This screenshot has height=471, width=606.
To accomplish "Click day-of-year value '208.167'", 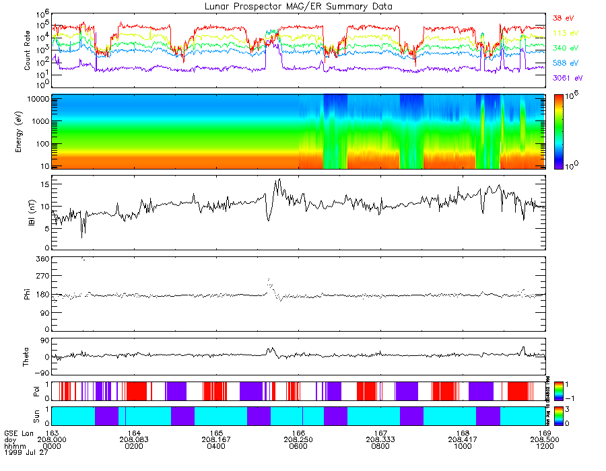I will pyautogui.click(x=216, y=440).
